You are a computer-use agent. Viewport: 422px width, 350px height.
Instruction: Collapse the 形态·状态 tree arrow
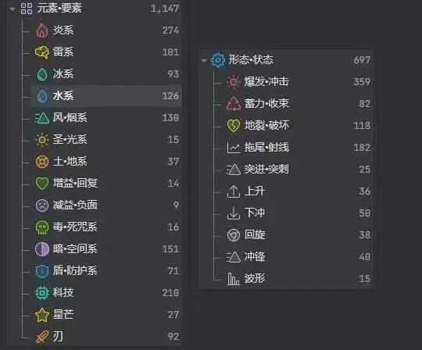(x=204, y=60)
